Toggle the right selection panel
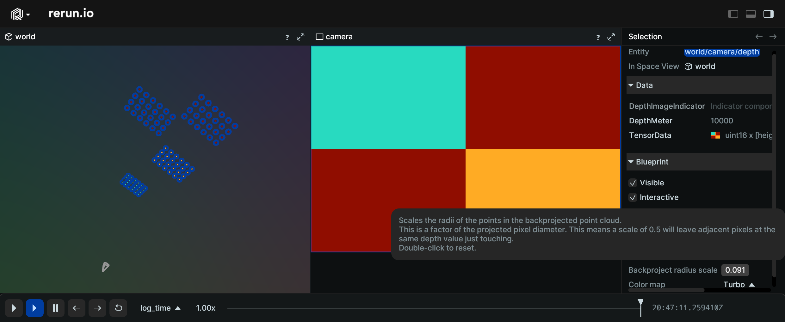785x322 pixels. pos(768,14)
